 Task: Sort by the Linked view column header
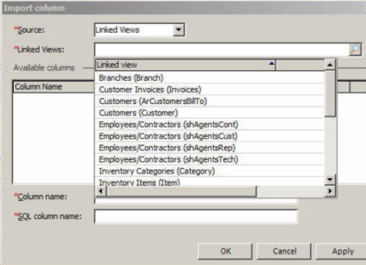tap(186, 65)
